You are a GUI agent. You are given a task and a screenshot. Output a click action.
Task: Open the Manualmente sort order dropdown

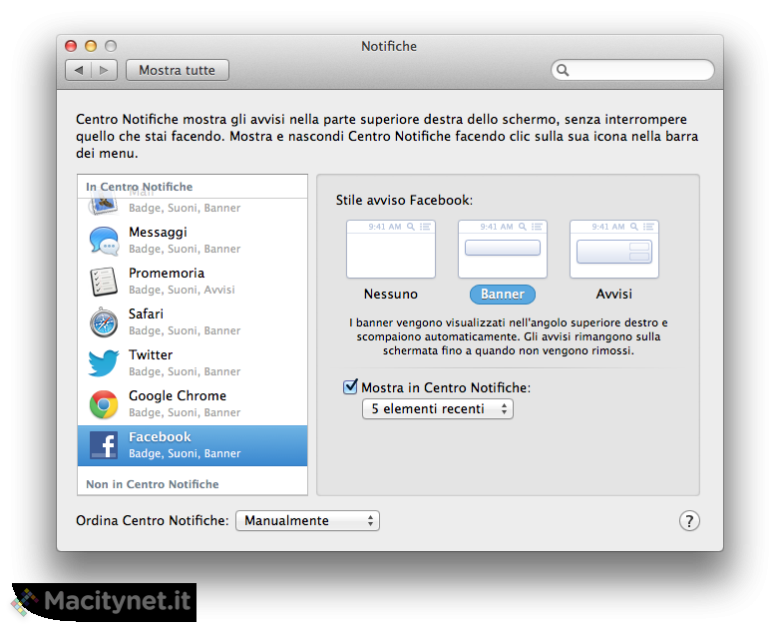307,521
